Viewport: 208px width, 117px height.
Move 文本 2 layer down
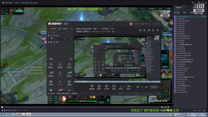(x=69, y=39)
